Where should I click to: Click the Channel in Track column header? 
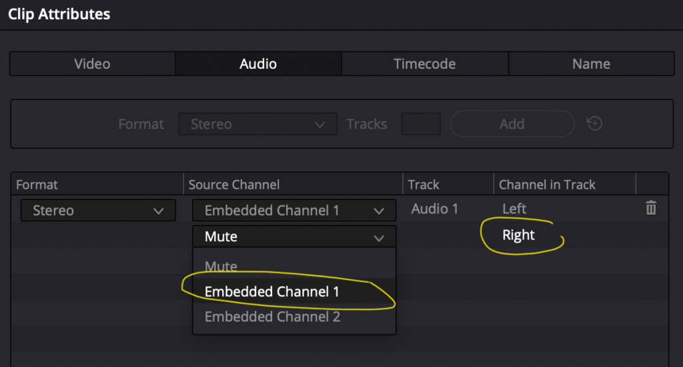(547, 185)
